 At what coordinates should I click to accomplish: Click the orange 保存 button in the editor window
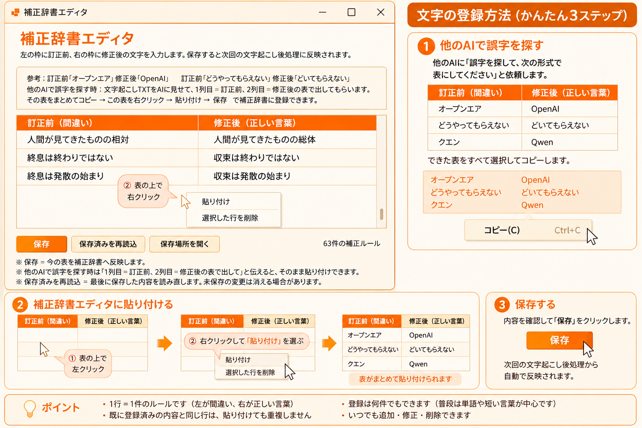pyautogui.click(x=41, y=244)
